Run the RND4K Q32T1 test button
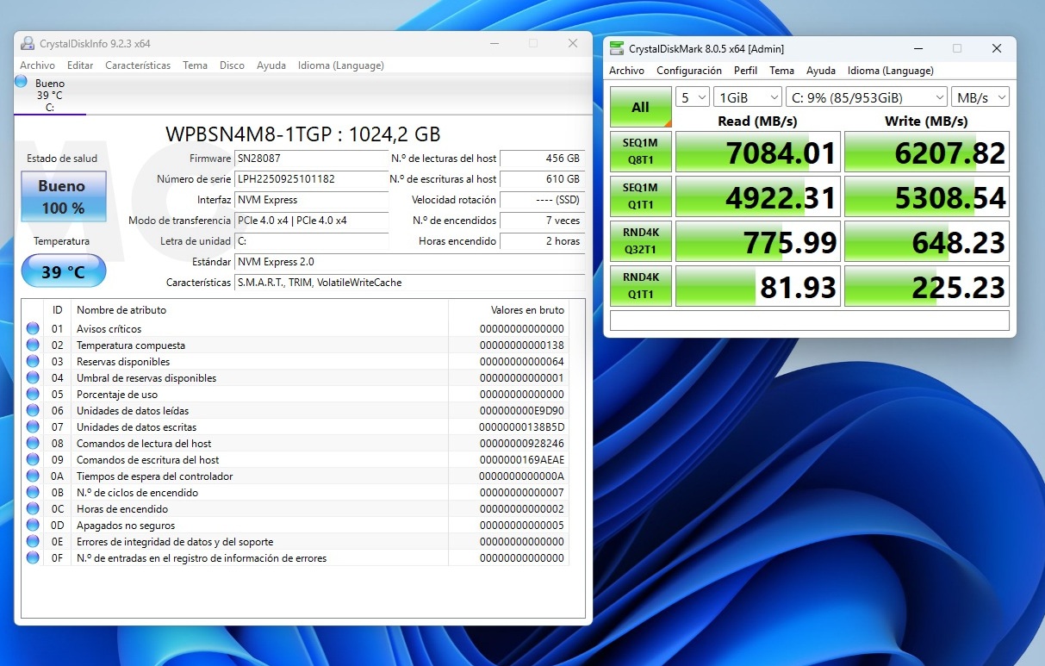The height and width of the screenshot is (666, 1045). coord(640,242)
